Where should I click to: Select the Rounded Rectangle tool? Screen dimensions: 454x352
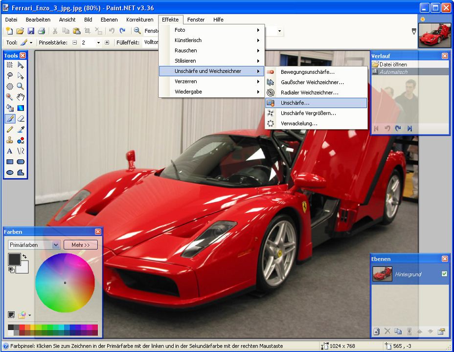[21, 162]
